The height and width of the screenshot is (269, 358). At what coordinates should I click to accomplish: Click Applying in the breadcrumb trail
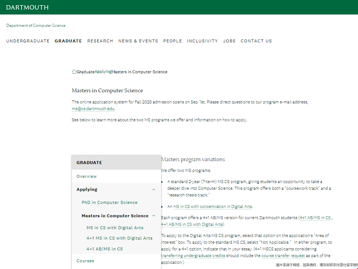point(103,71)
